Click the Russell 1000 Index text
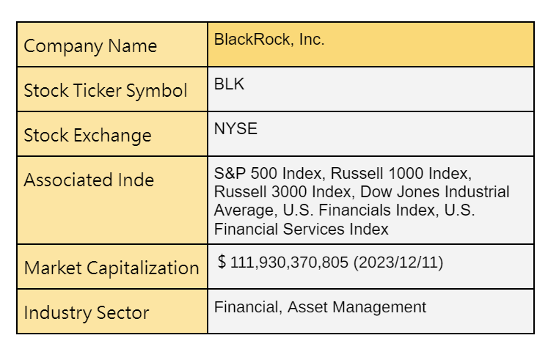Image resolution: width=548 pixels, height=349 pixels. tap(401, 174)
